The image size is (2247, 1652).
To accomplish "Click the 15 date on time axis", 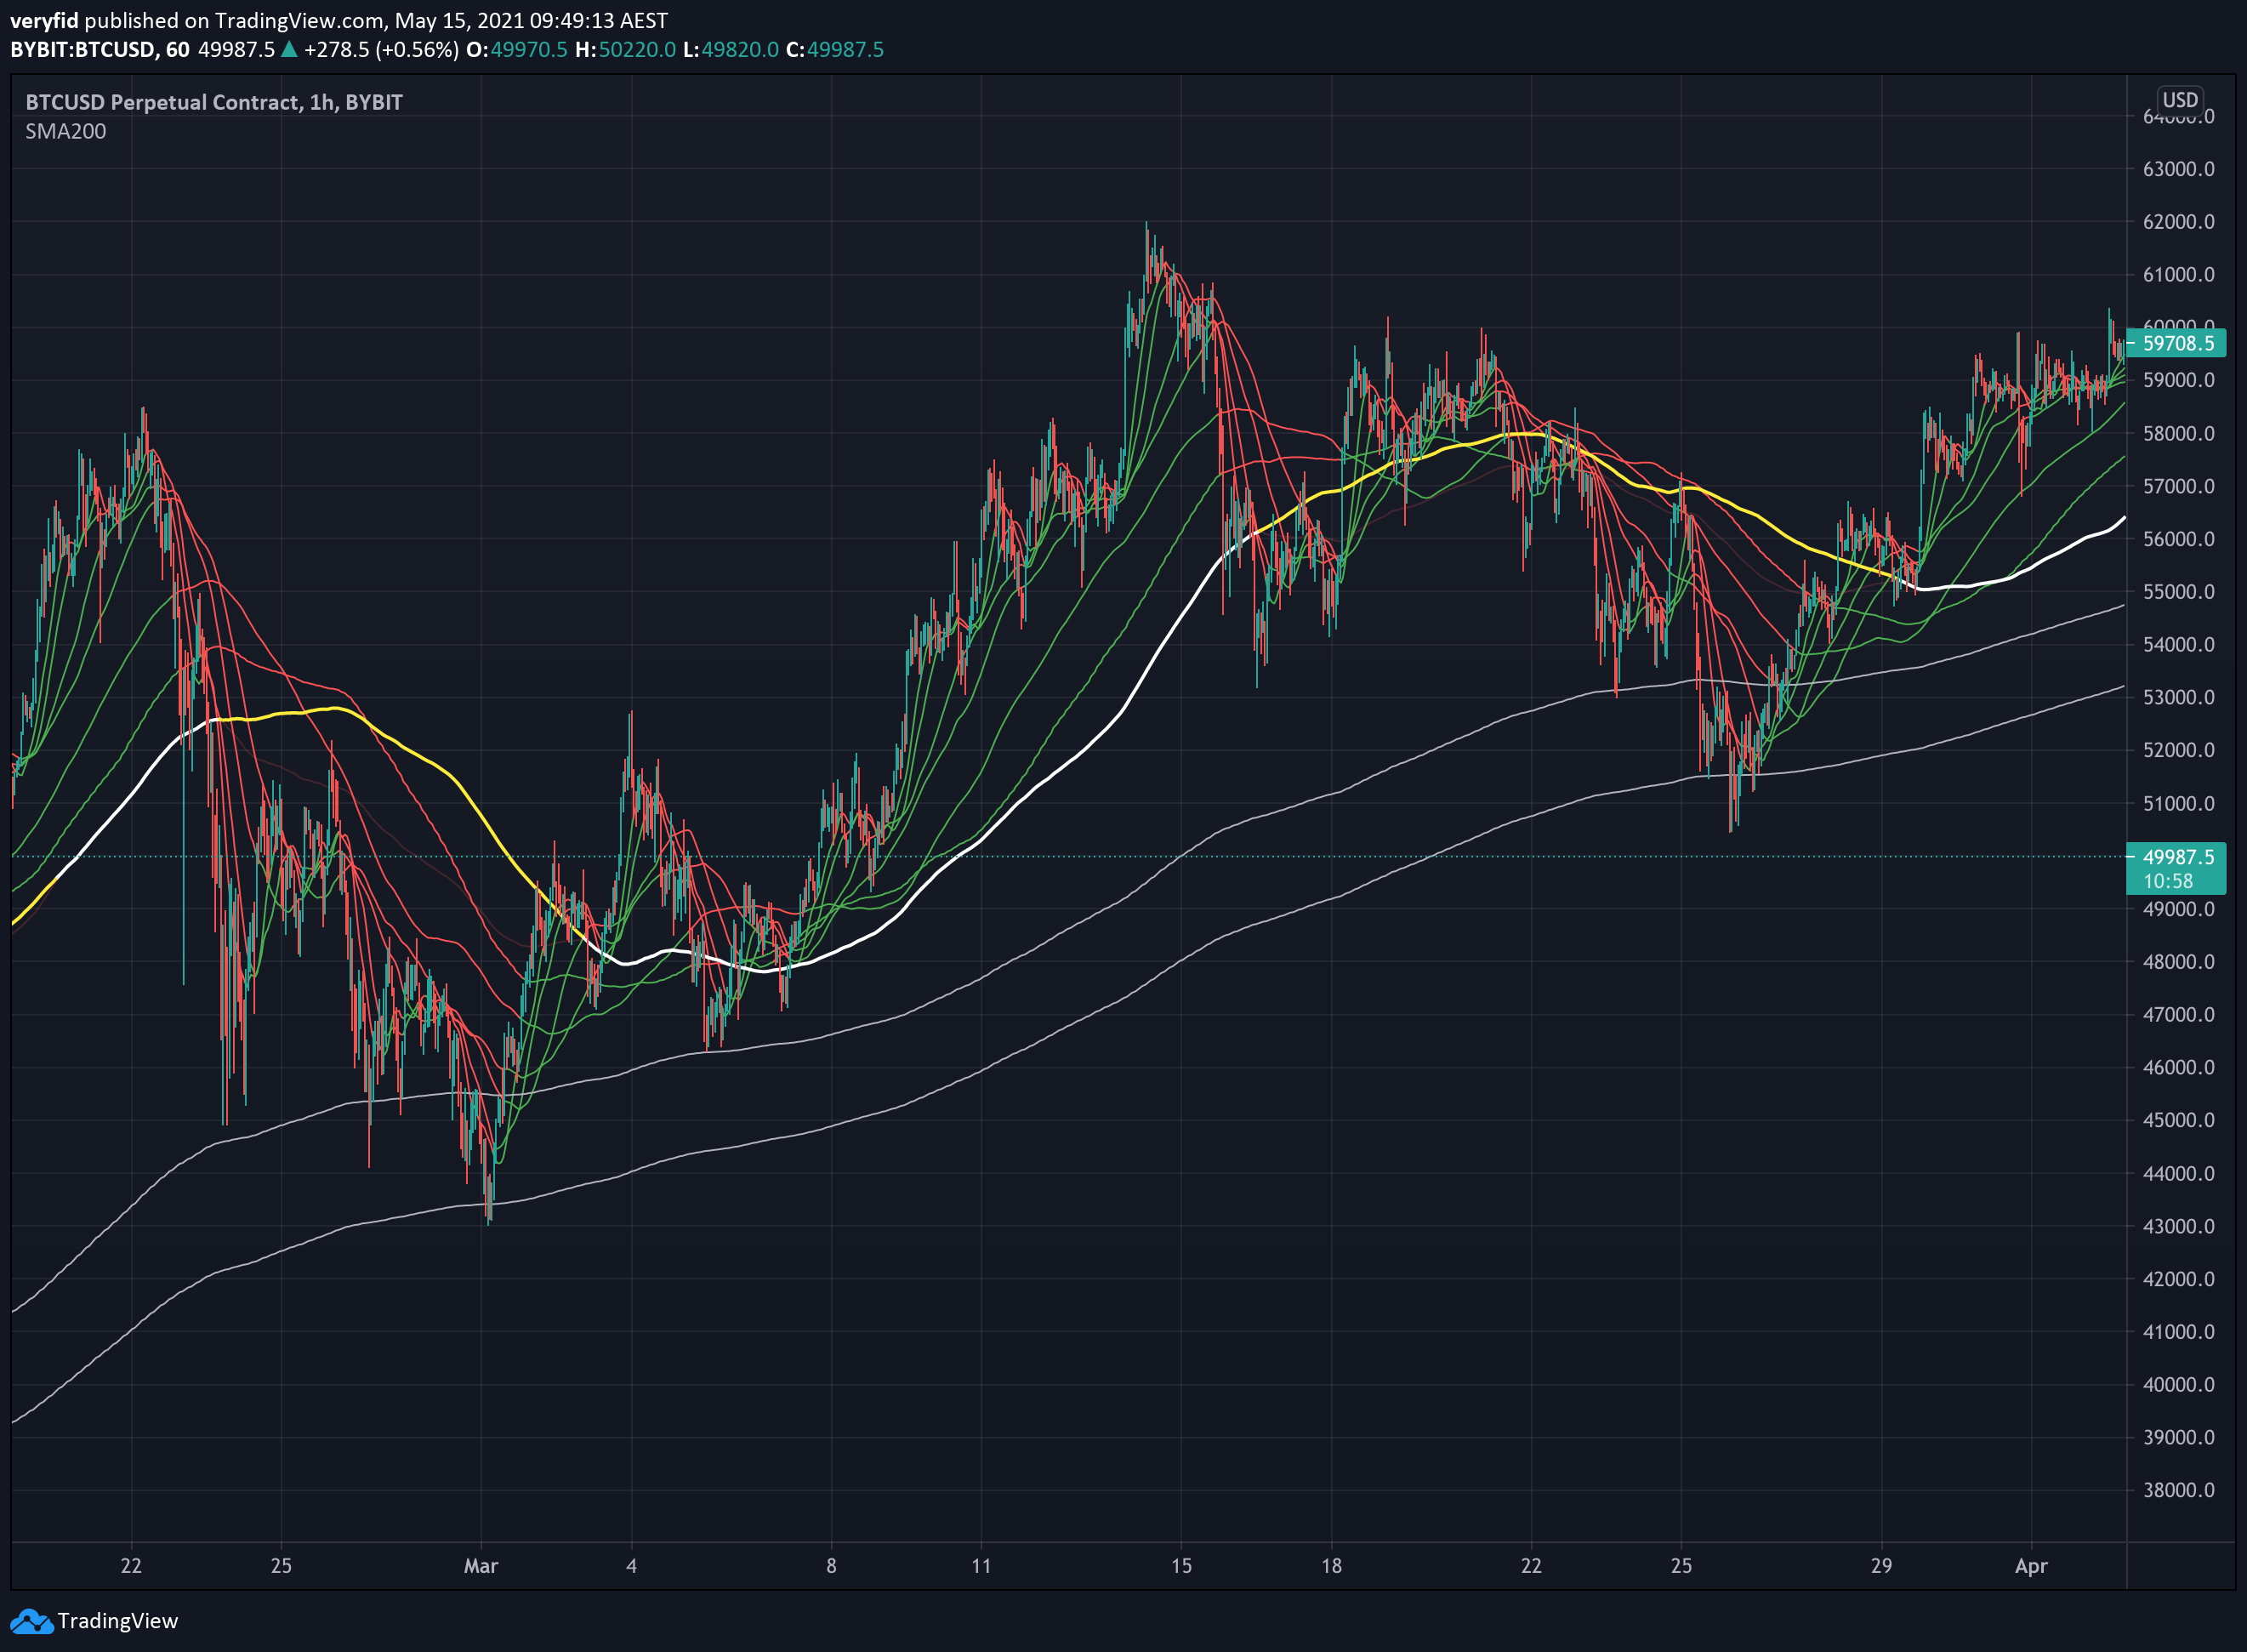I will coord(1181,1566).
